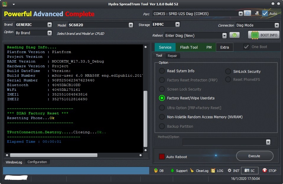Toggle the One Boot checkbox

pyautogui.click(x=246, y=47)
